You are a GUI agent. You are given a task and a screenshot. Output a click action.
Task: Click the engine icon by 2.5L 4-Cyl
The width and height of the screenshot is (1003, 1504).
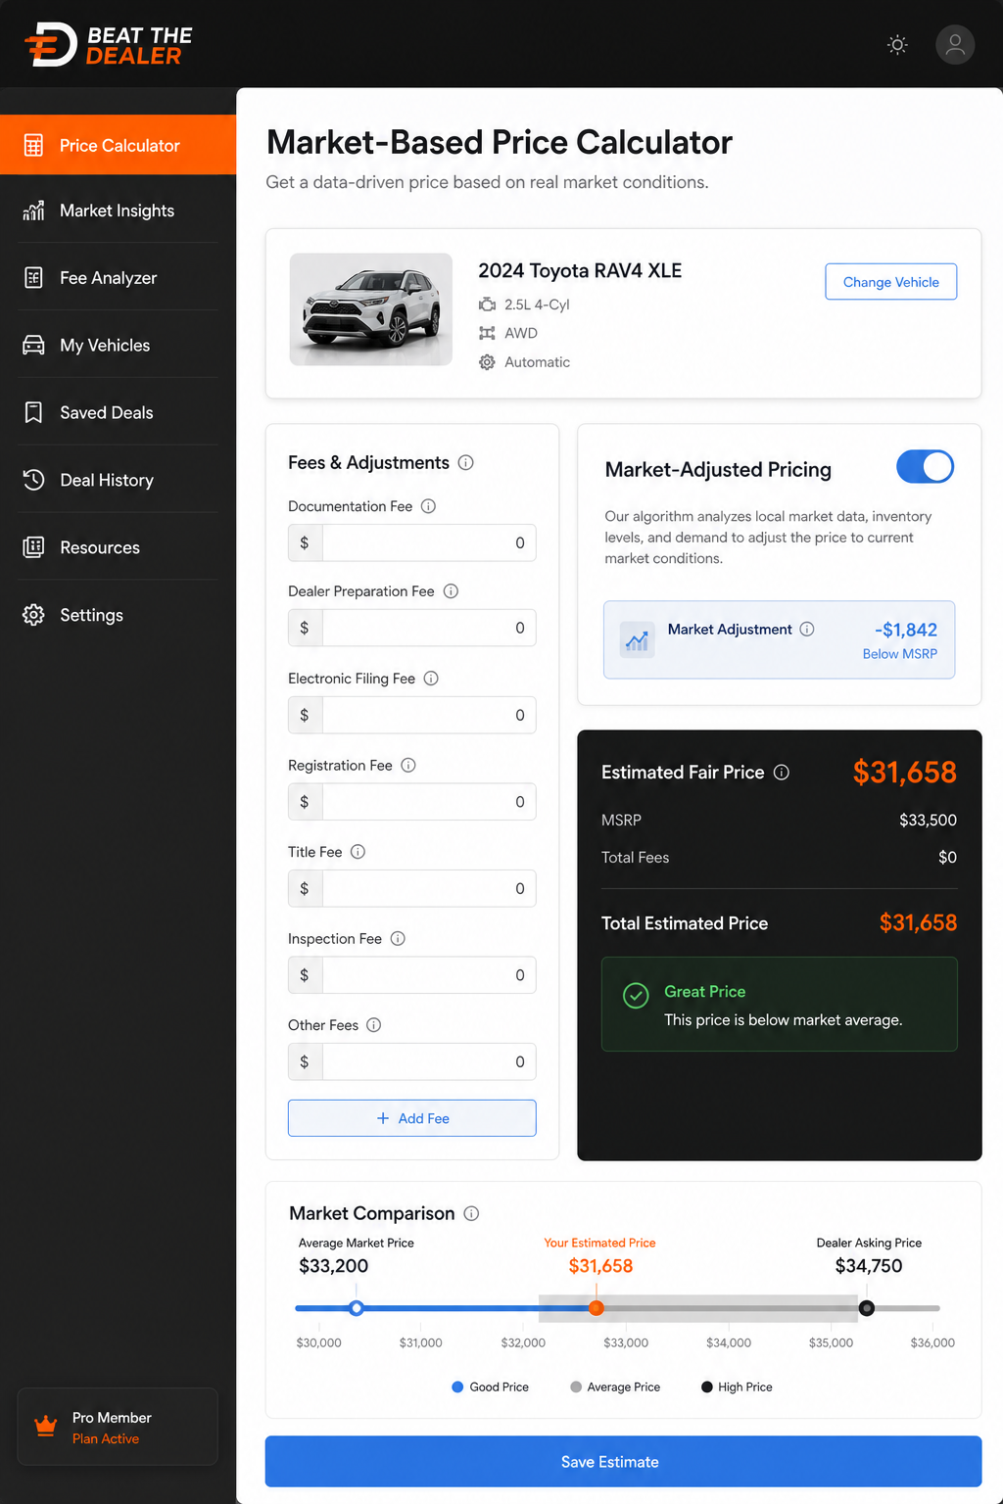[x=487, y=305]
